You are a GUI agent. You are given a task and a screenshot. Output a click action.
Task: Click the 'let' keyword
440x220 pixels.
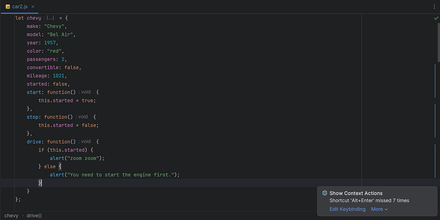point(20,18)
